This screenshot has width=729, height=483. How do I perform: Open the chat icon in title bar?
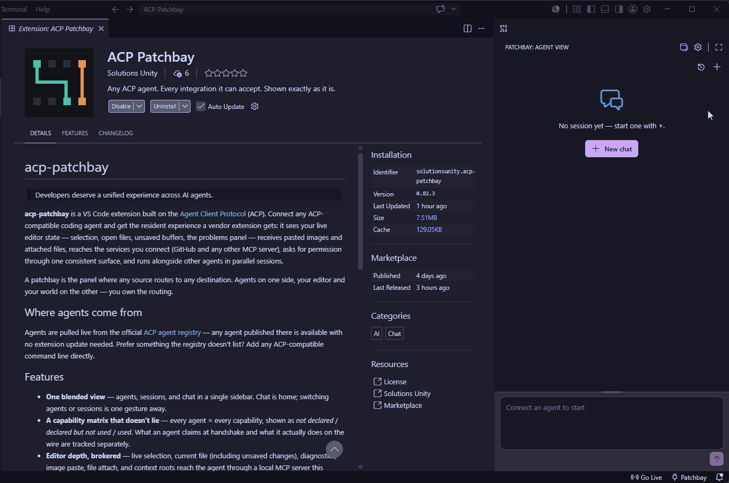coord(441,9)
